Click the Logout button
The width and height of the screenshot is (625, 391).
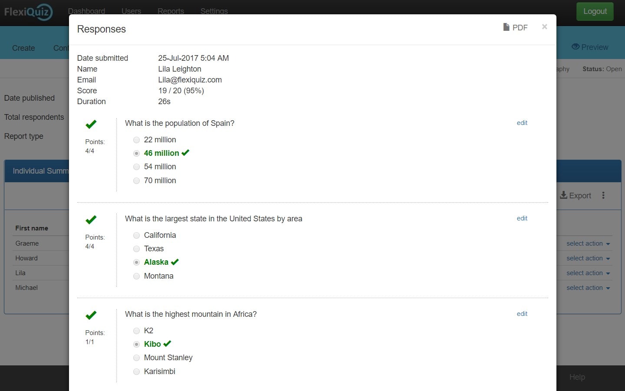(595, 11)
